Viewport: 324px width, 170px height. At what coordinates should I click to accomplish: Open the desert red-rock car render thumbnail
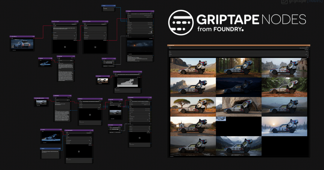(193, 68)
